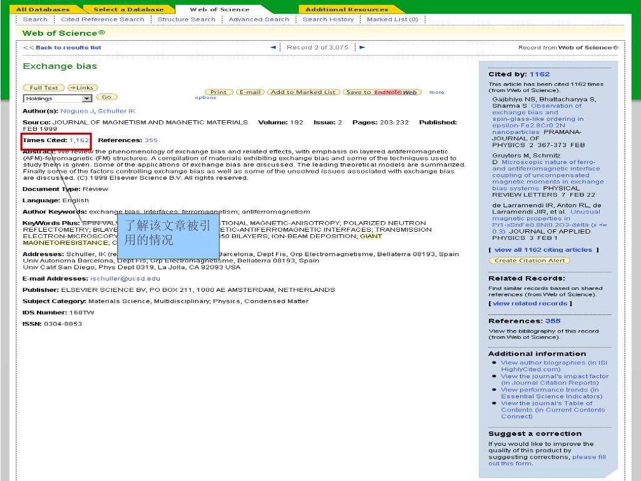The width and height of the screenshot is (641, 481).
Task: Open author Schuller IK link
Action: (x=117, y=111)
